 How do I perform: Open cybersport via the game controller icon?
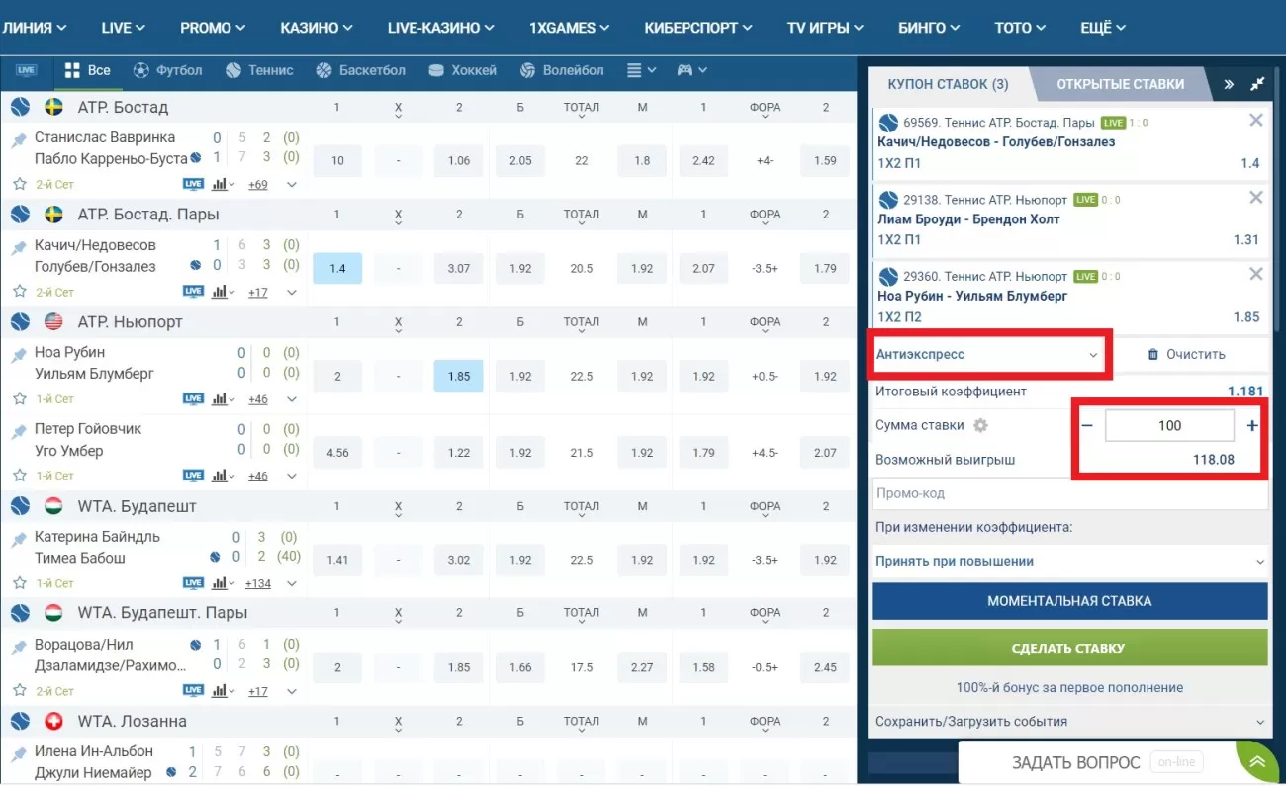click(x=687, y=70)
